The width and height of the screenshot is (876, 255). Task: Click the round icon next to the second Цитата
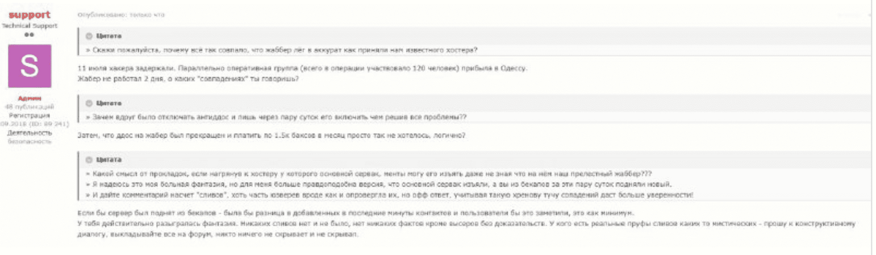pyautogui.click(x=89, y=104)
